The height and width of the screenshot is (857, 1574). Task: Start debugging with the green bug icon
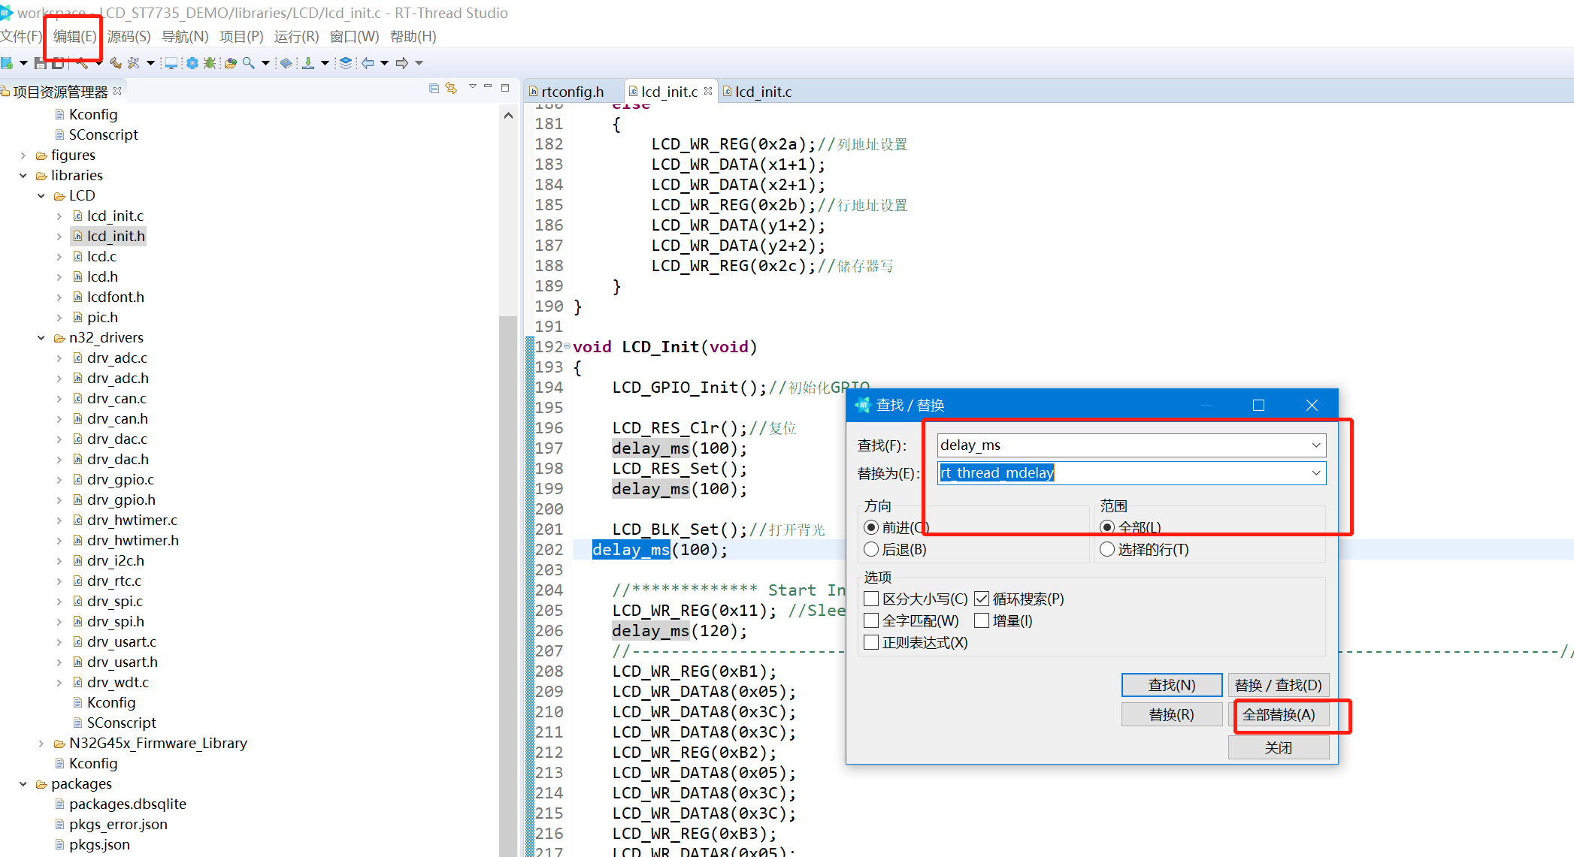point(210,63)
